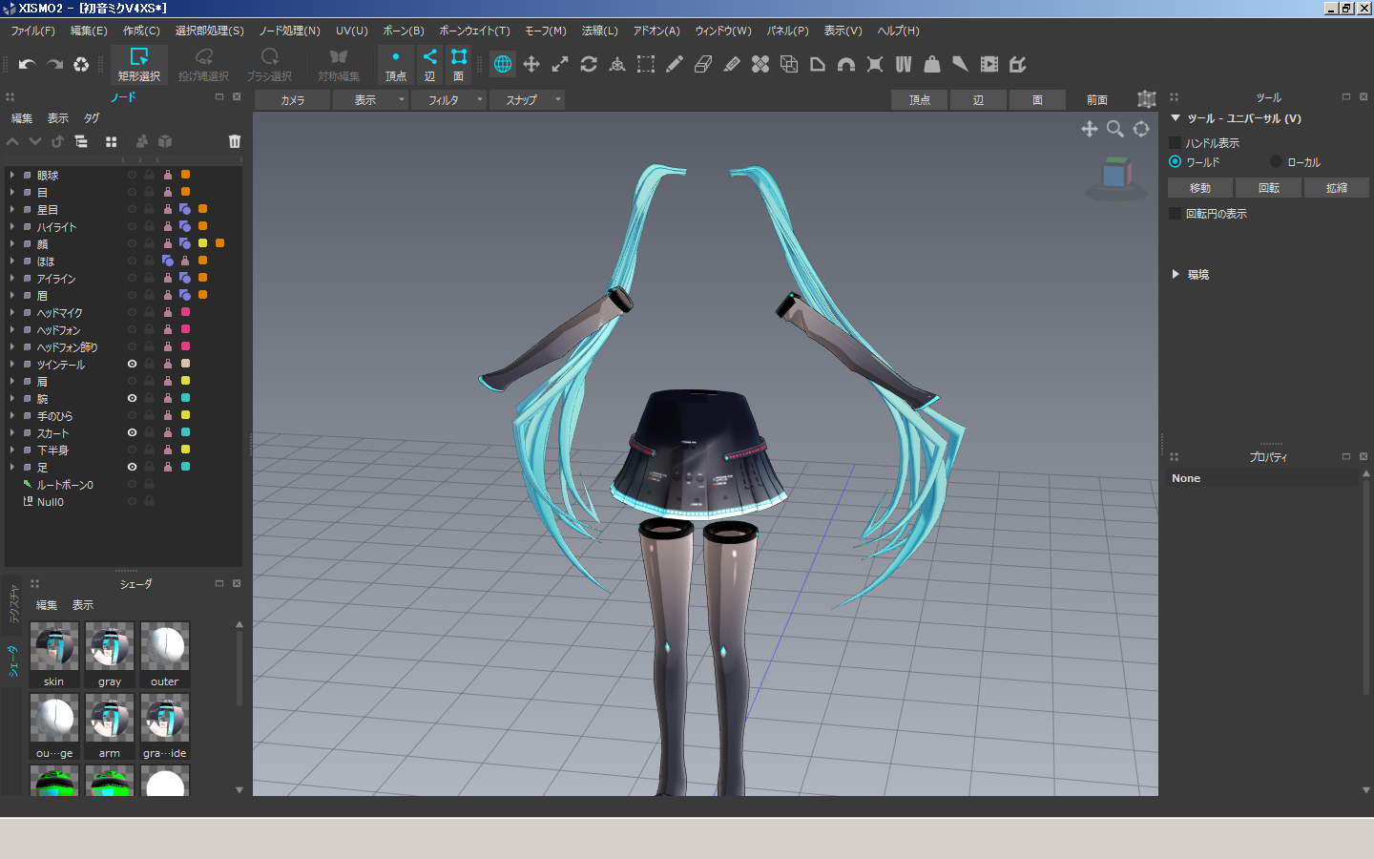1374x859 pixels.
Task: Toggle visibility eye of 腕 node
Action: (132, 398)
